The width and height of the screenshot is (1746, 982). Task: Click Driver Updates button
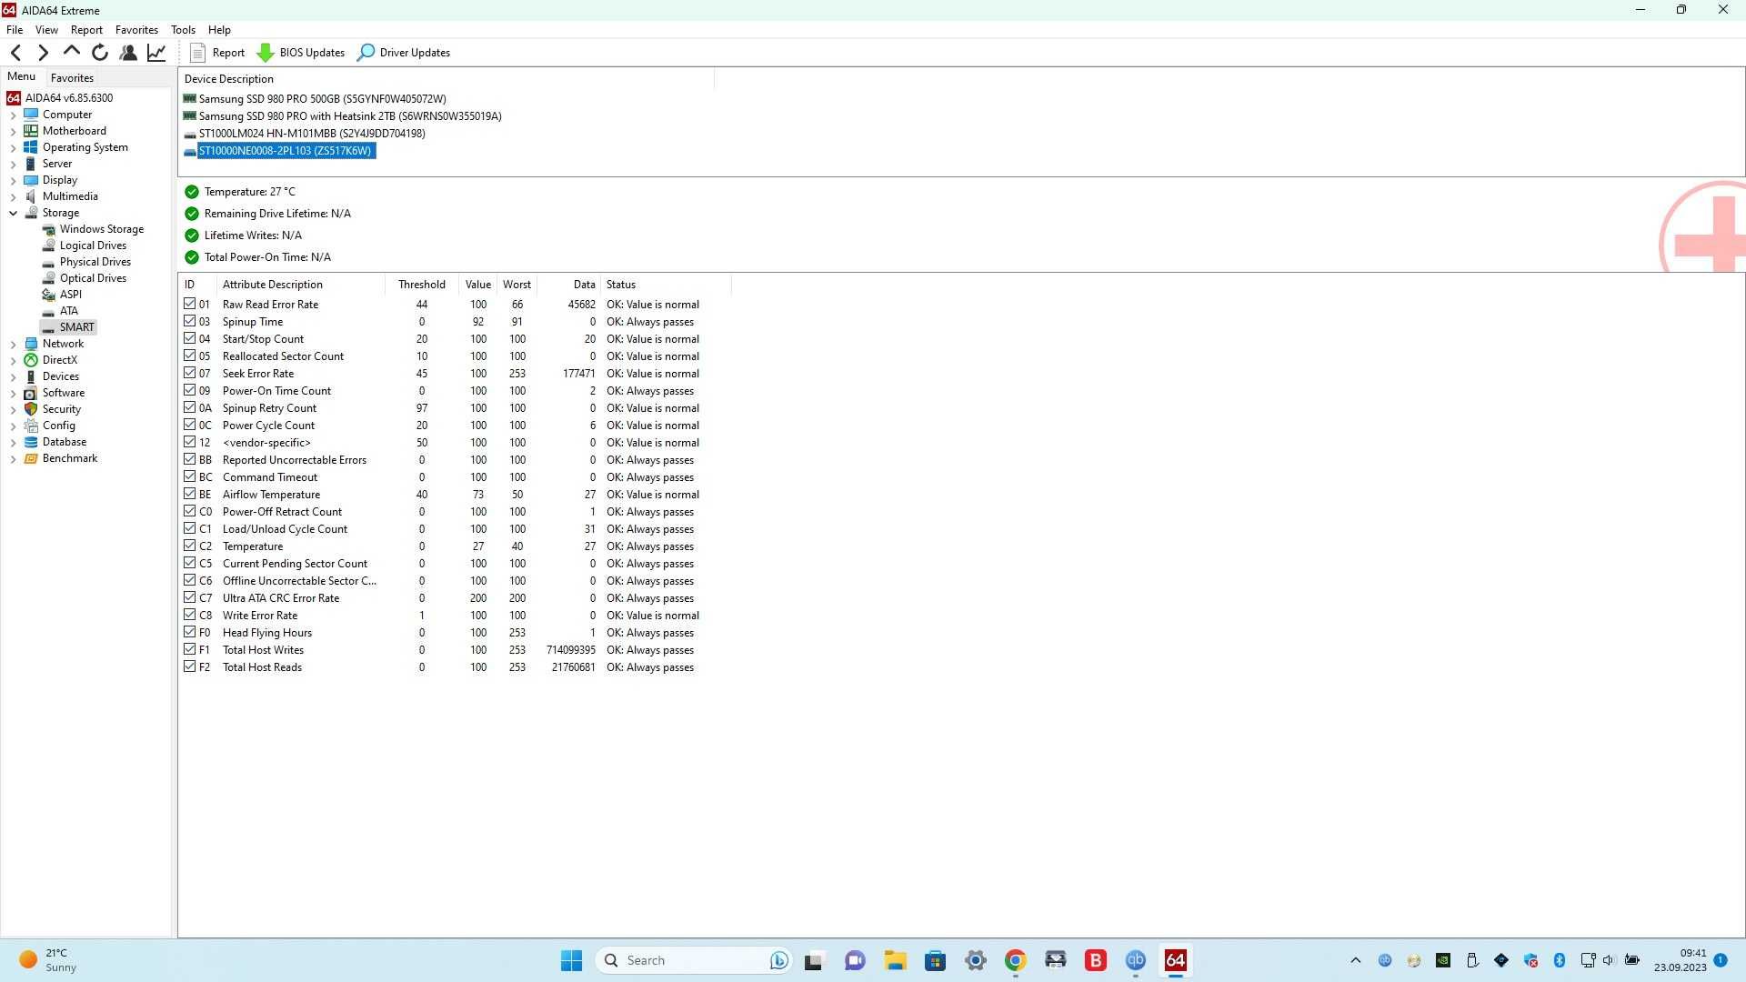coord(404,53)
